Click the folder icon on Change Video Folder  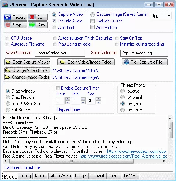coord(8,70)
